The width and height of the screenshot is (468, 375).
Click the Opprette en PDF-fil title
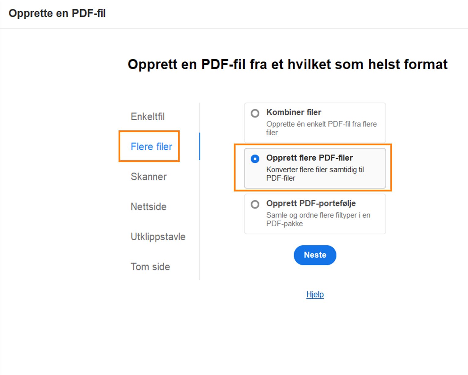click(x=57, y=13)
